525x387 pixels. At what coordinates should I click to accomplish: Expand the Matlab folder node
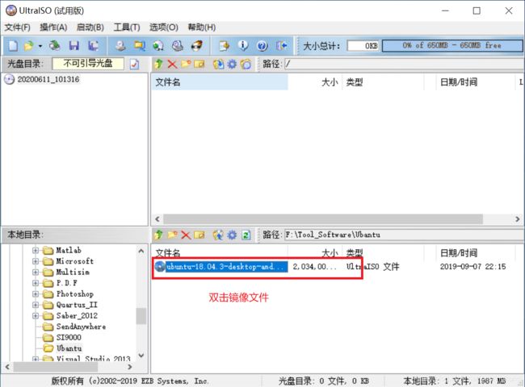pyautogui.click(x=36, y=250)
